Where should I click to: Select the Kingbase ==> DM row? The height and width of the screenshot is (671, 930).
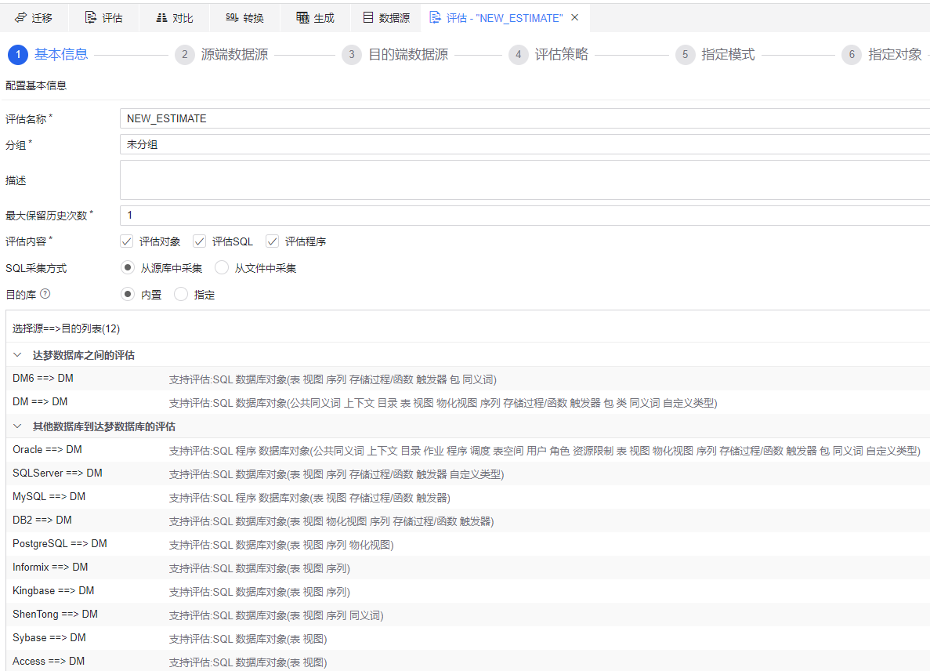click(468, 591)
